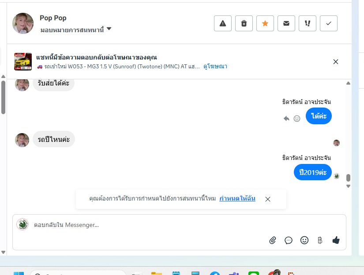
Task: Click the ad banner heading แชทนี้มีข้อความตอบกลับต่อโฆษณาของคุณ
Action: (97, 57)
